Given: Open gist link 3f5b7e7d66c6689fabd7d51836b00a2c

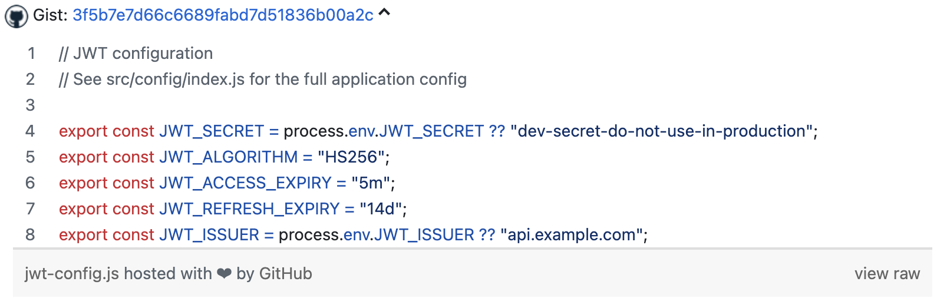Looking at the screenshot, I should coord(223,15).
